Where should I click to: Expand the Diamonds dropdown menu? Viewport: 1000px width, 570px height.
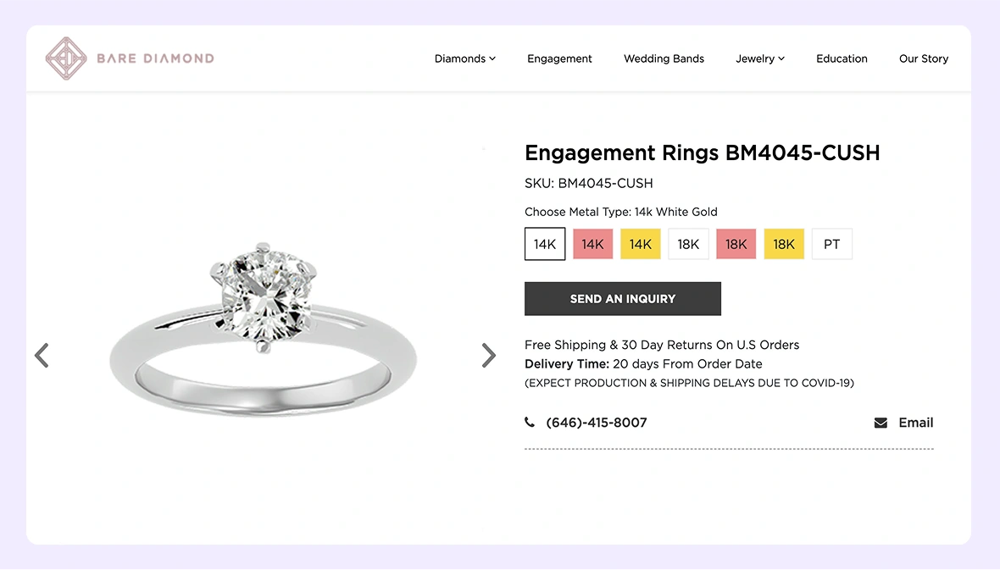coord(464,58)
